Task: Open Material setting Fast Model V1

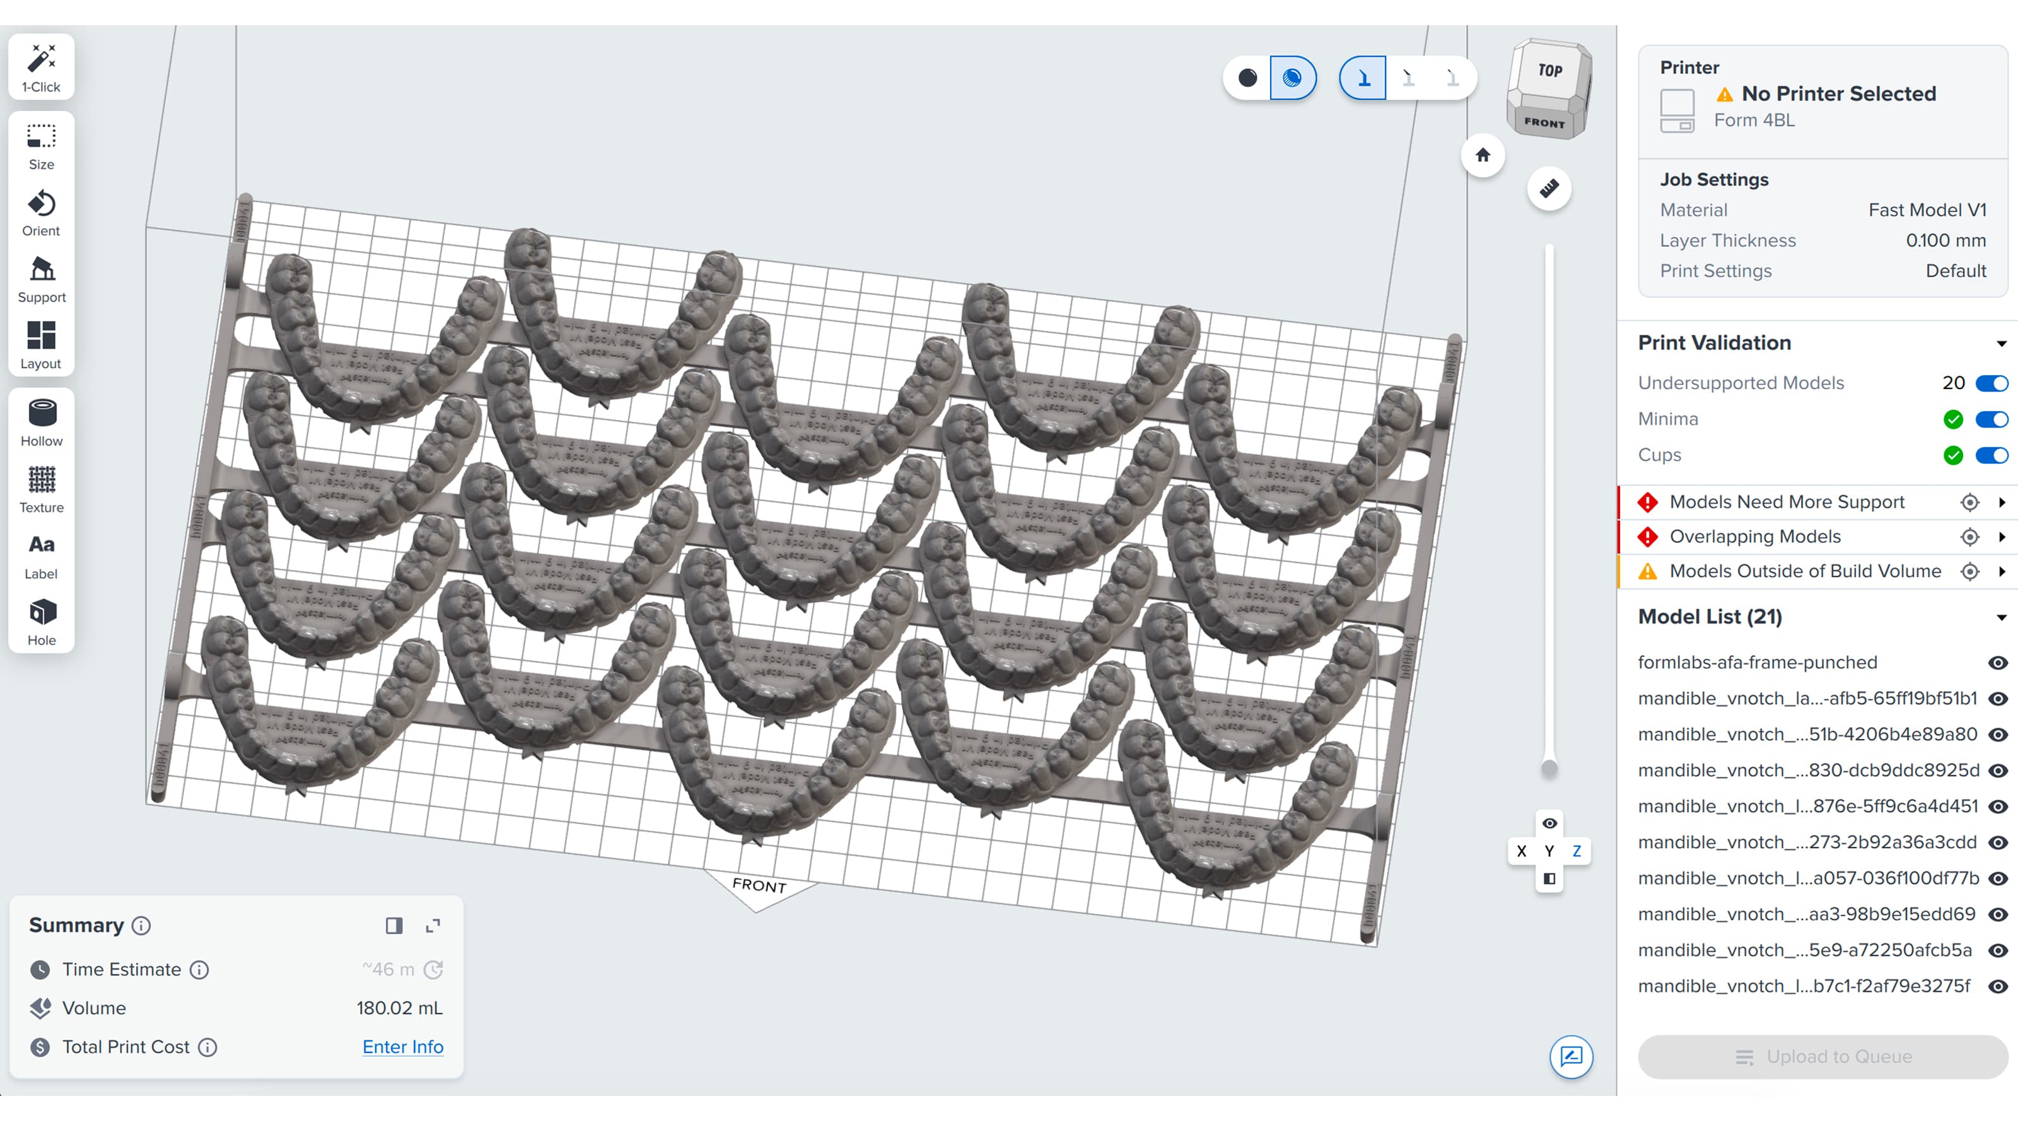Action: point(1927,210)
